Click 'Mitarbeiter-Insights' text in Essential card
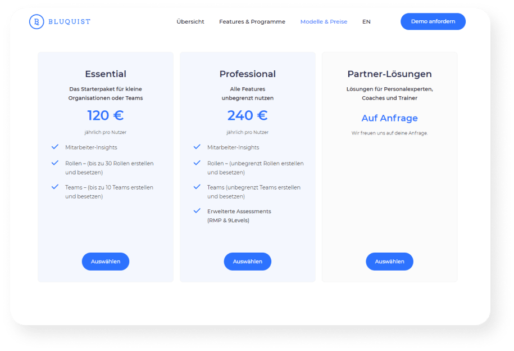The image size is (514, 351). tap(91, 147)
